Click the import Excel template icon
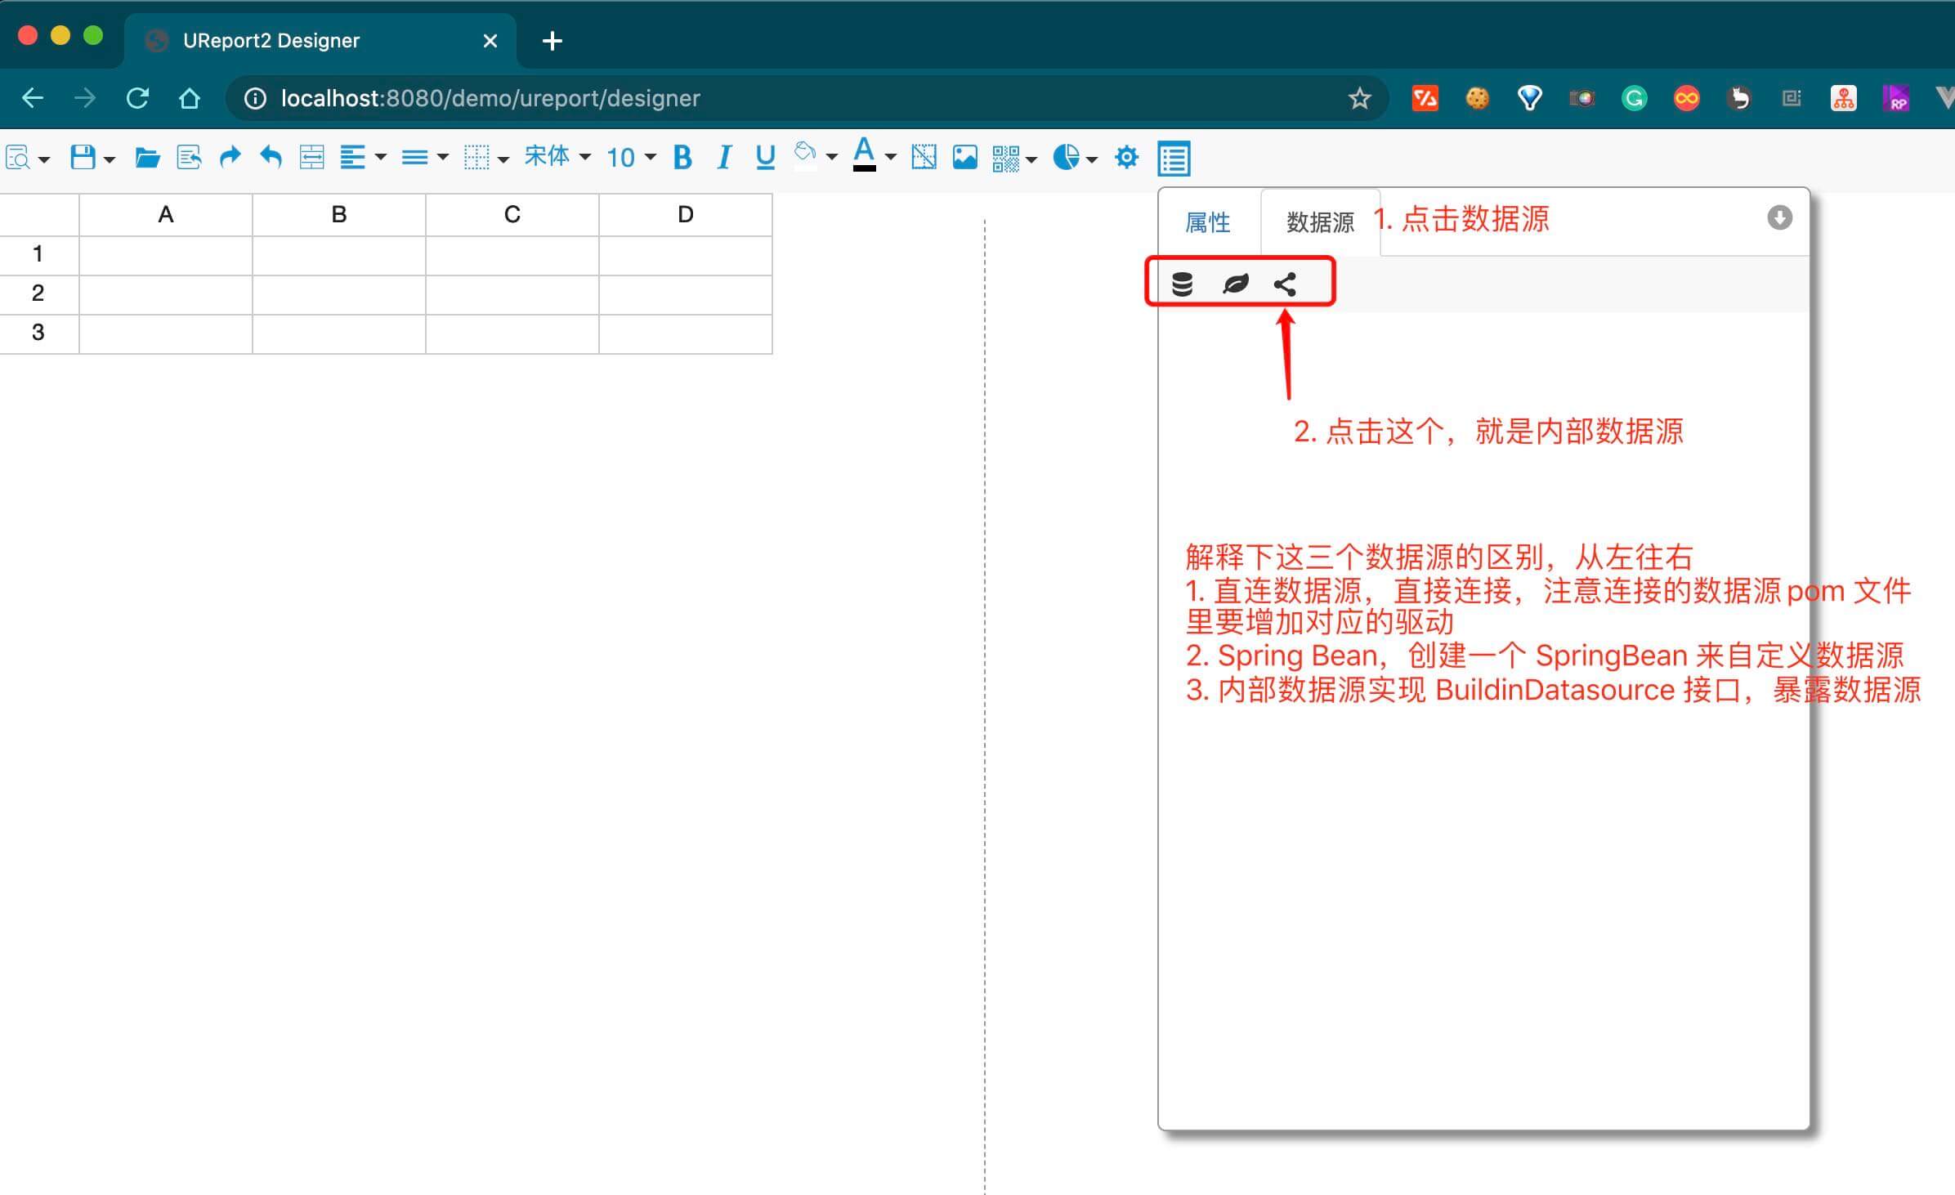The width and height of the screenshot is (1955, 1195). (x=189, y=157)
